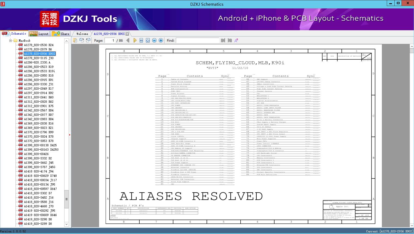Collapse the MacBook tree node
Viewport: 414px width, 234px height.
11,41
